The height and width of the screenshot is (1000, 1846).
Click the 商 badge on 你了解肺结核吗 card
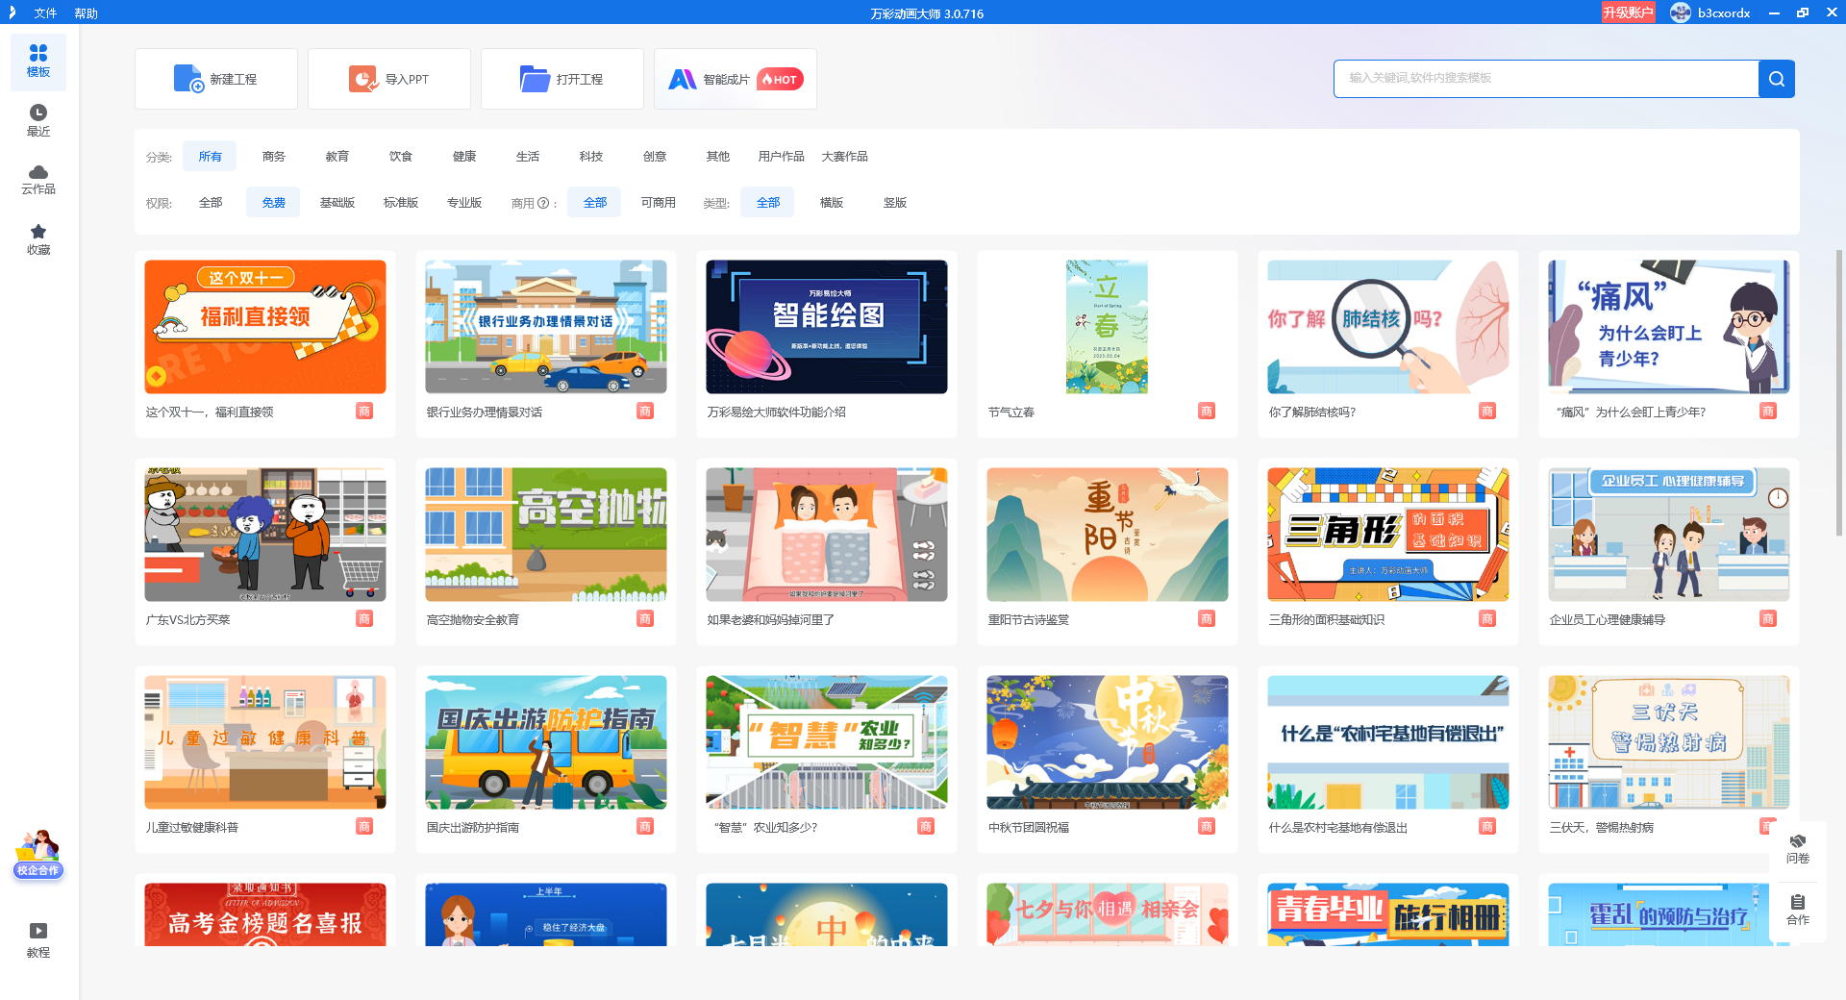[x=1487, y=412]
